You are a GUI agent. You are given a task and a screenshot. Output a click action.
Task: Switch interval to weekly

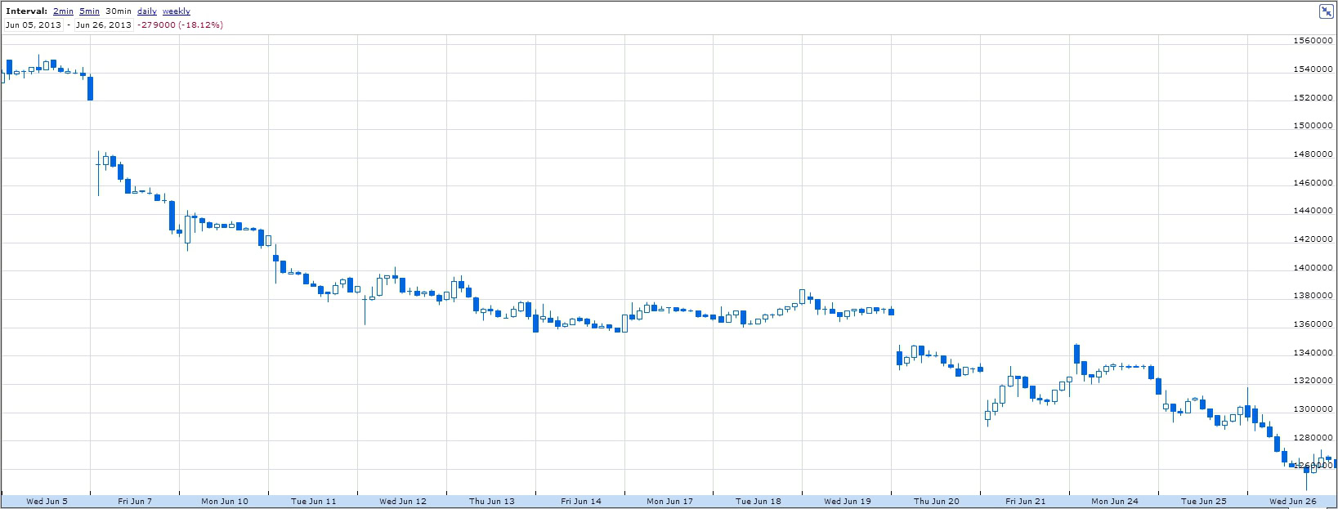click(x=177, y=11)
